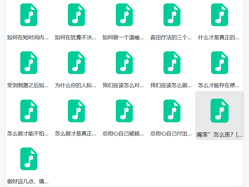
Task: Select audio file icon above 森田疗法的三个...
Action: [x=172, y=15]
